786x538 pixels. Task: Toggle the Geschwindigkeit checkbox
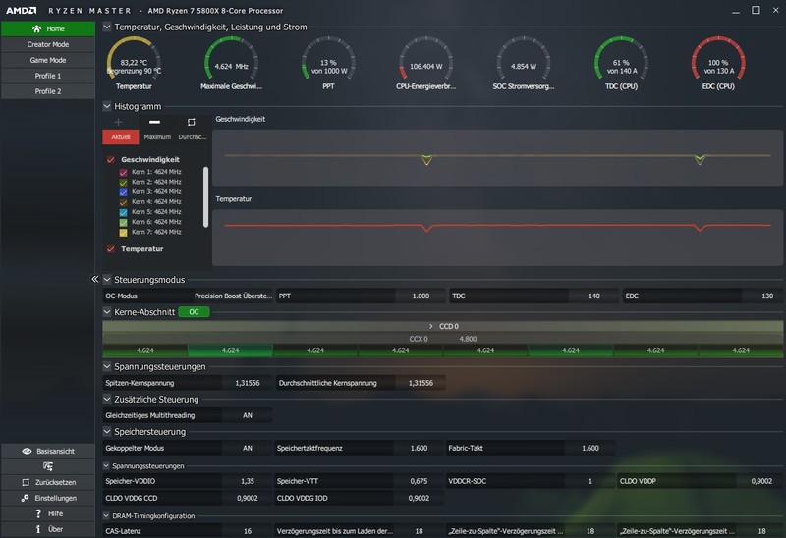click(x=111, y=159)
